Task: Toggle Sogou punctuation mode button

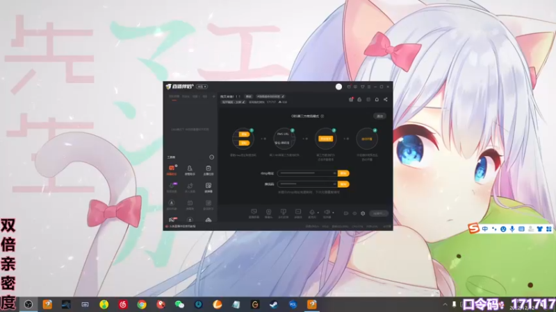Action: pyautogui.click(x=494, y=229)
